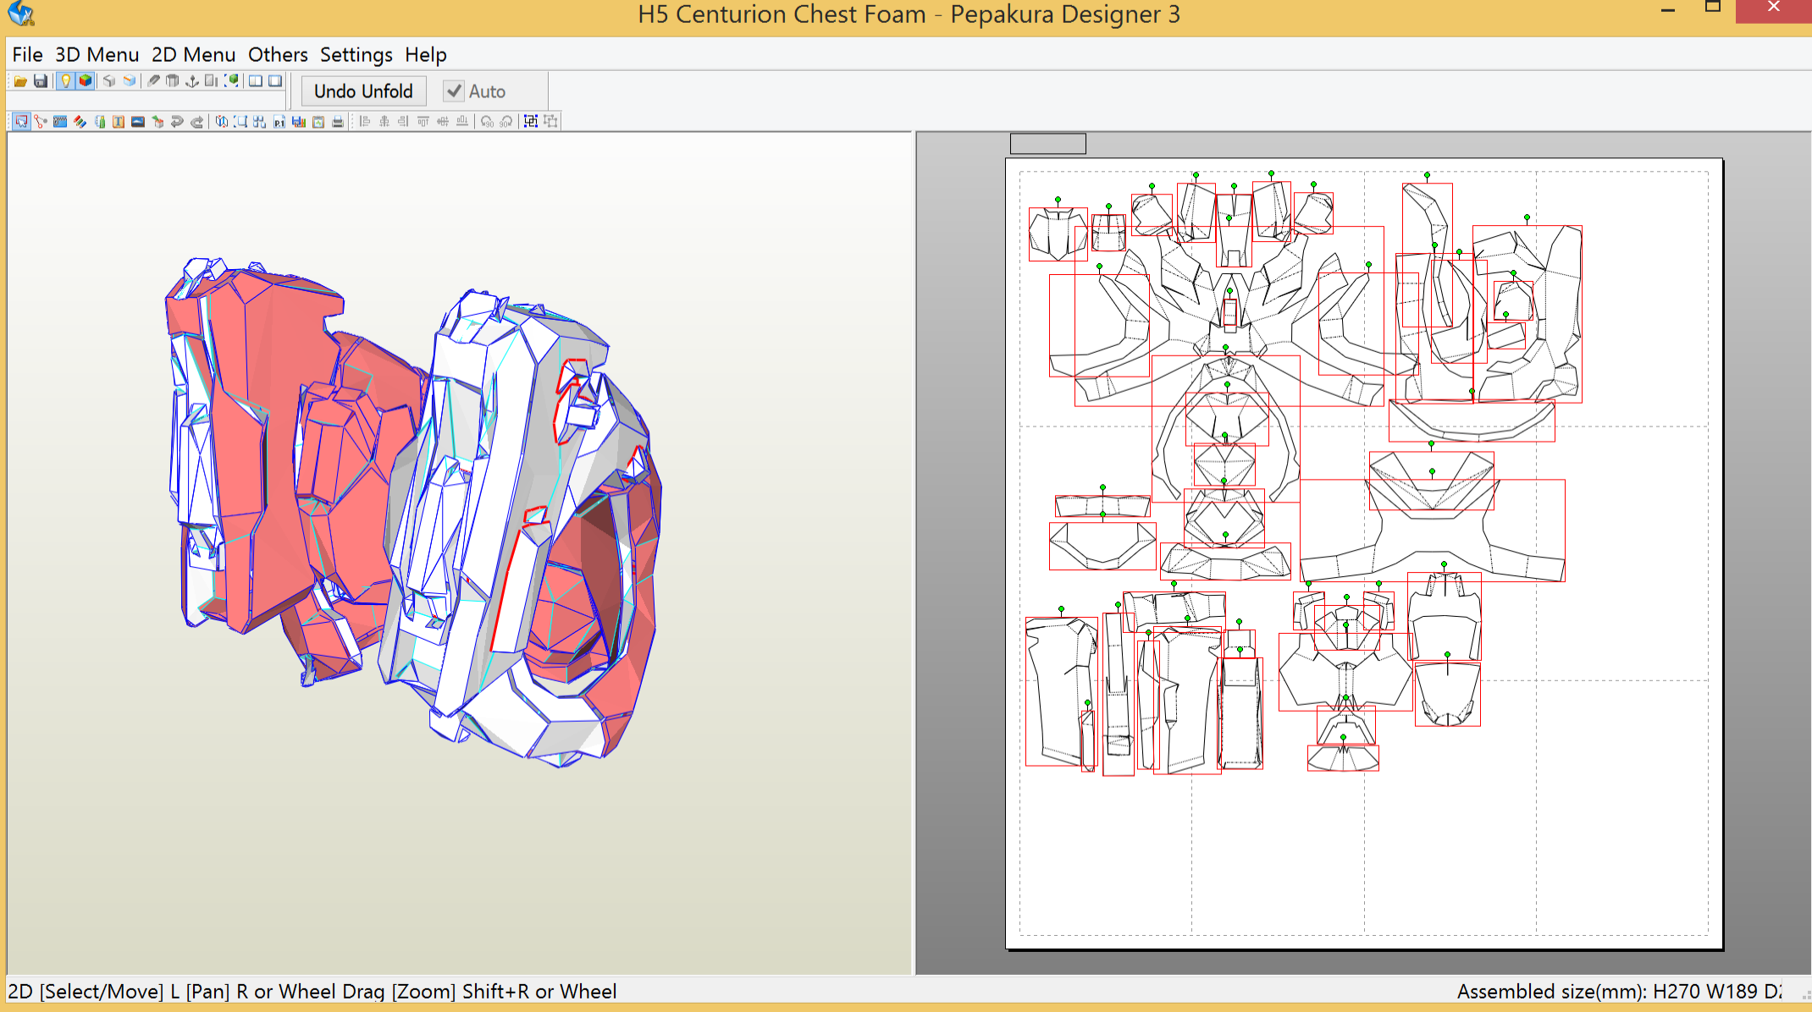The width and height of the screenshot is (1812, 1012).
Task: Select the edge color pencils tool
Action: (80, 121)
